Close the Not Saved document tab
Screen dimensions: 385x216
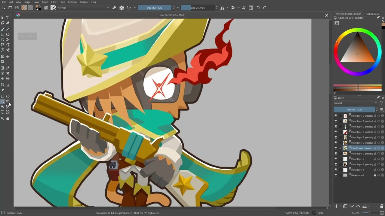[x=327, y=15]
